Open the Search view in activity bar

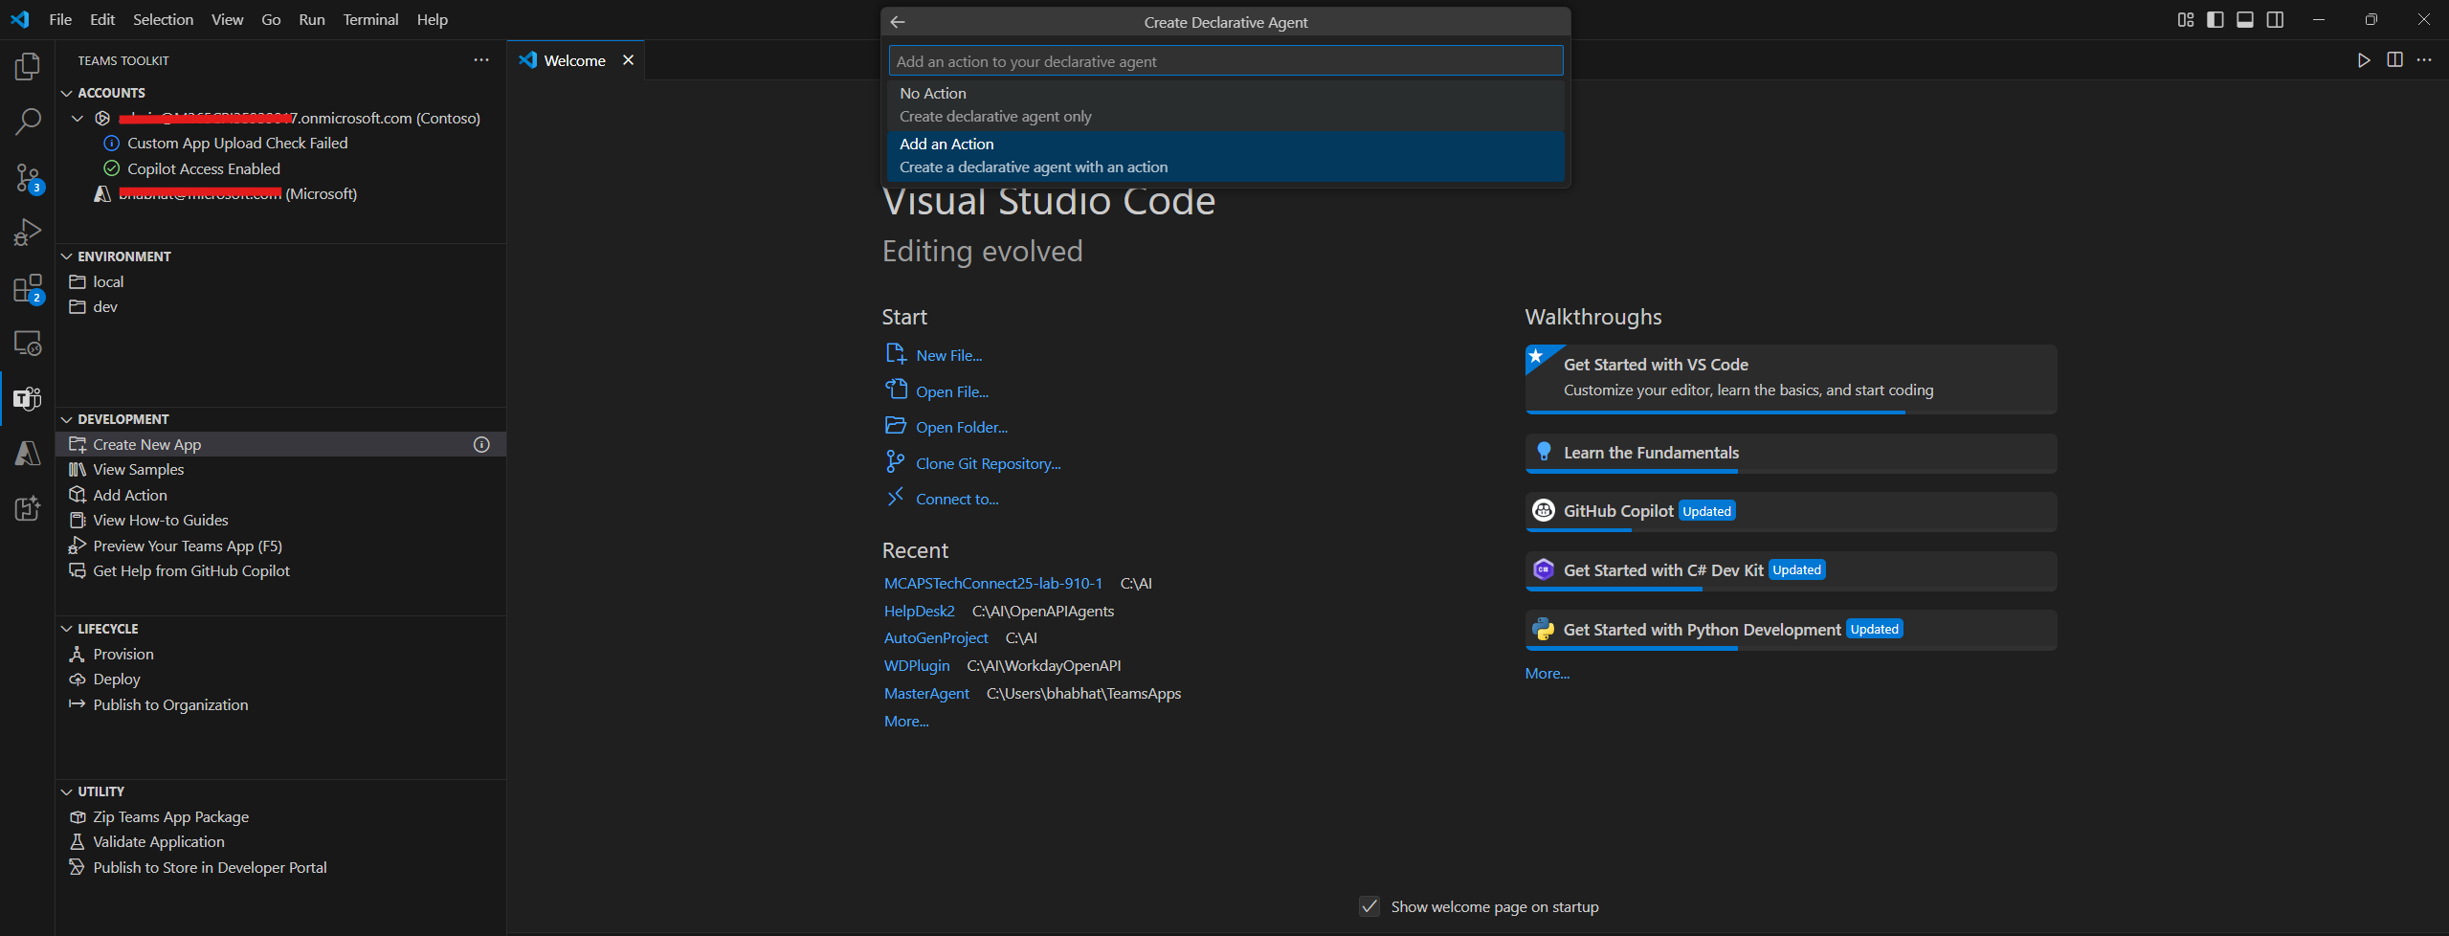28,122
